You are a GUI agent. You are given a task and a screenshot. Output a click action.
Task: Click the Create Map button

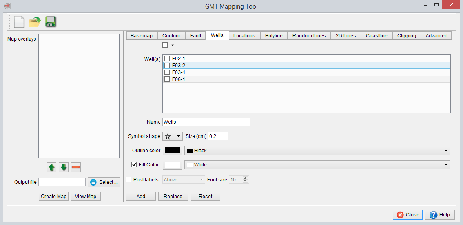53,197
